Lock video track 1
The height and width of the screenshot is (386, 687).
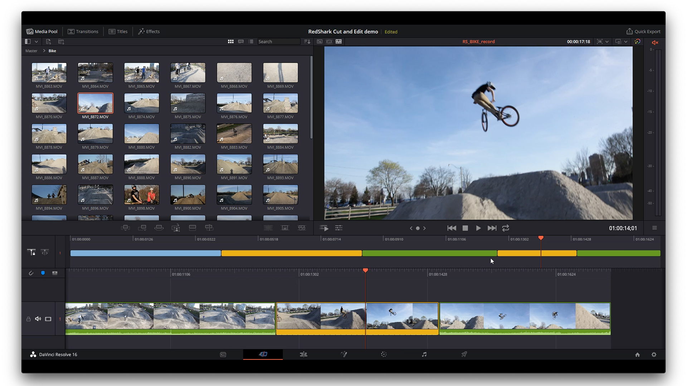coord(28,319)
